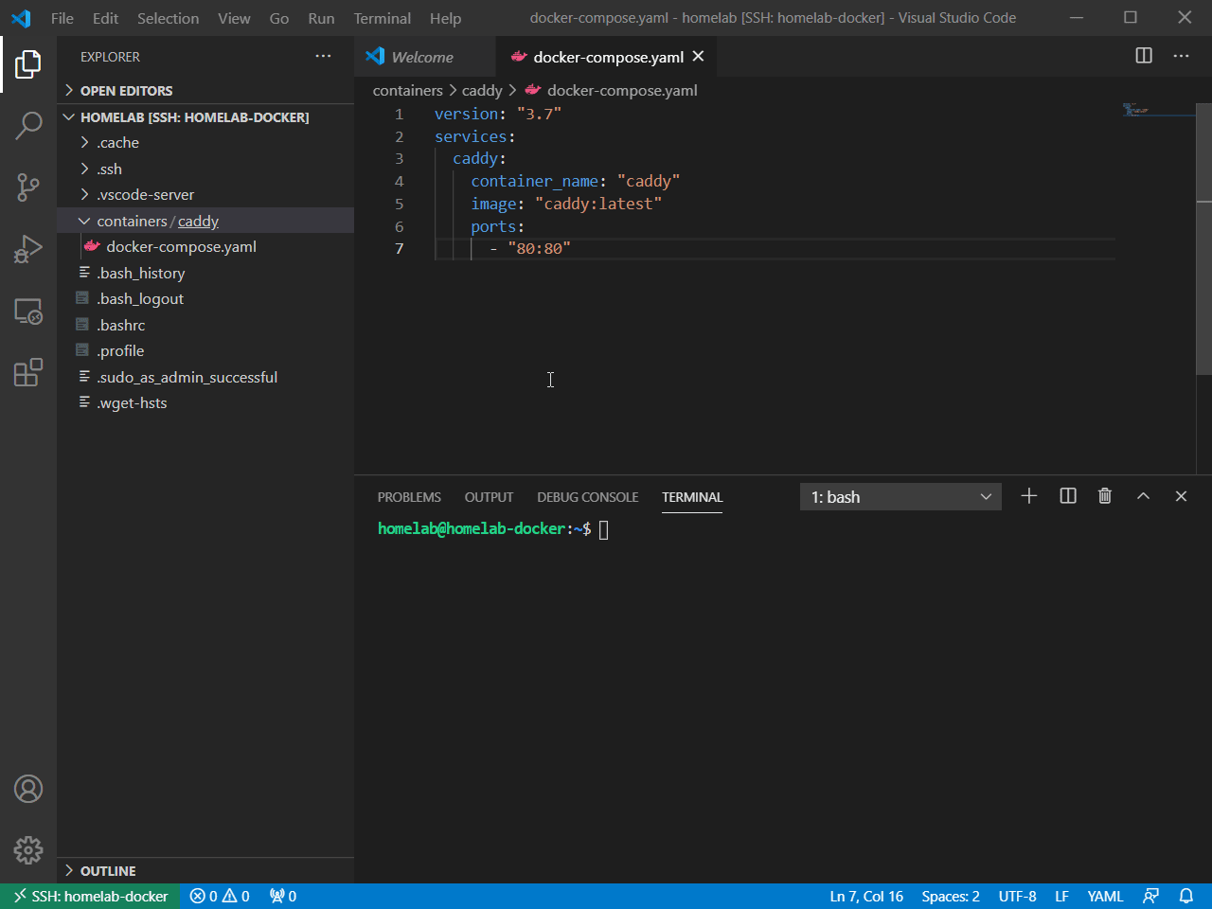Open the Run and Debug view icon
1212x909 pixels.
[28, 249]
